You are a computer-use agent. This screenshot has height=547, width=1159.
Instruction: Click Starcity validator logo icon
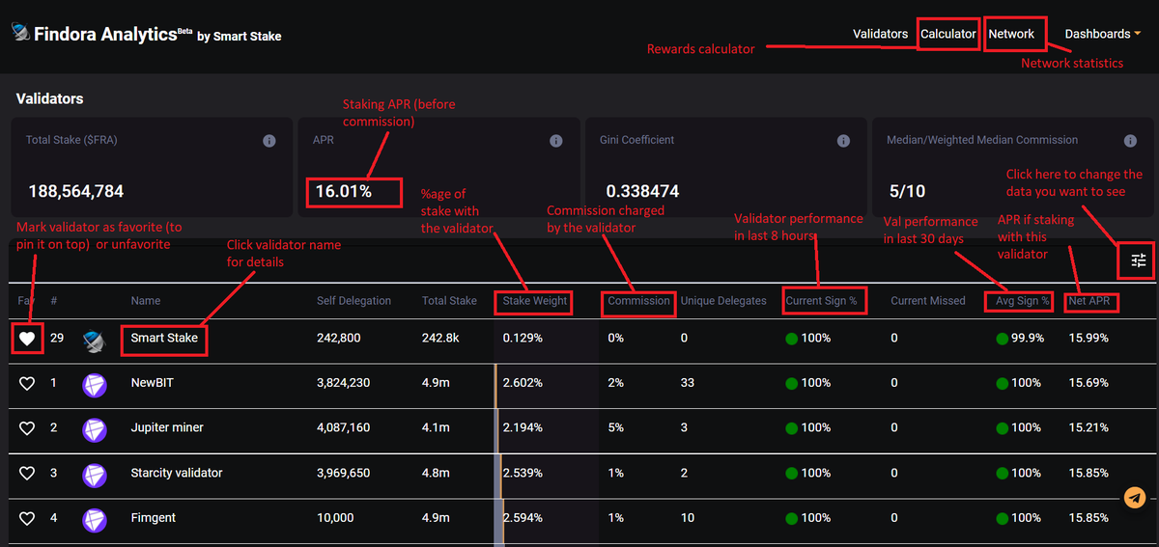click(x=95, y=474)
